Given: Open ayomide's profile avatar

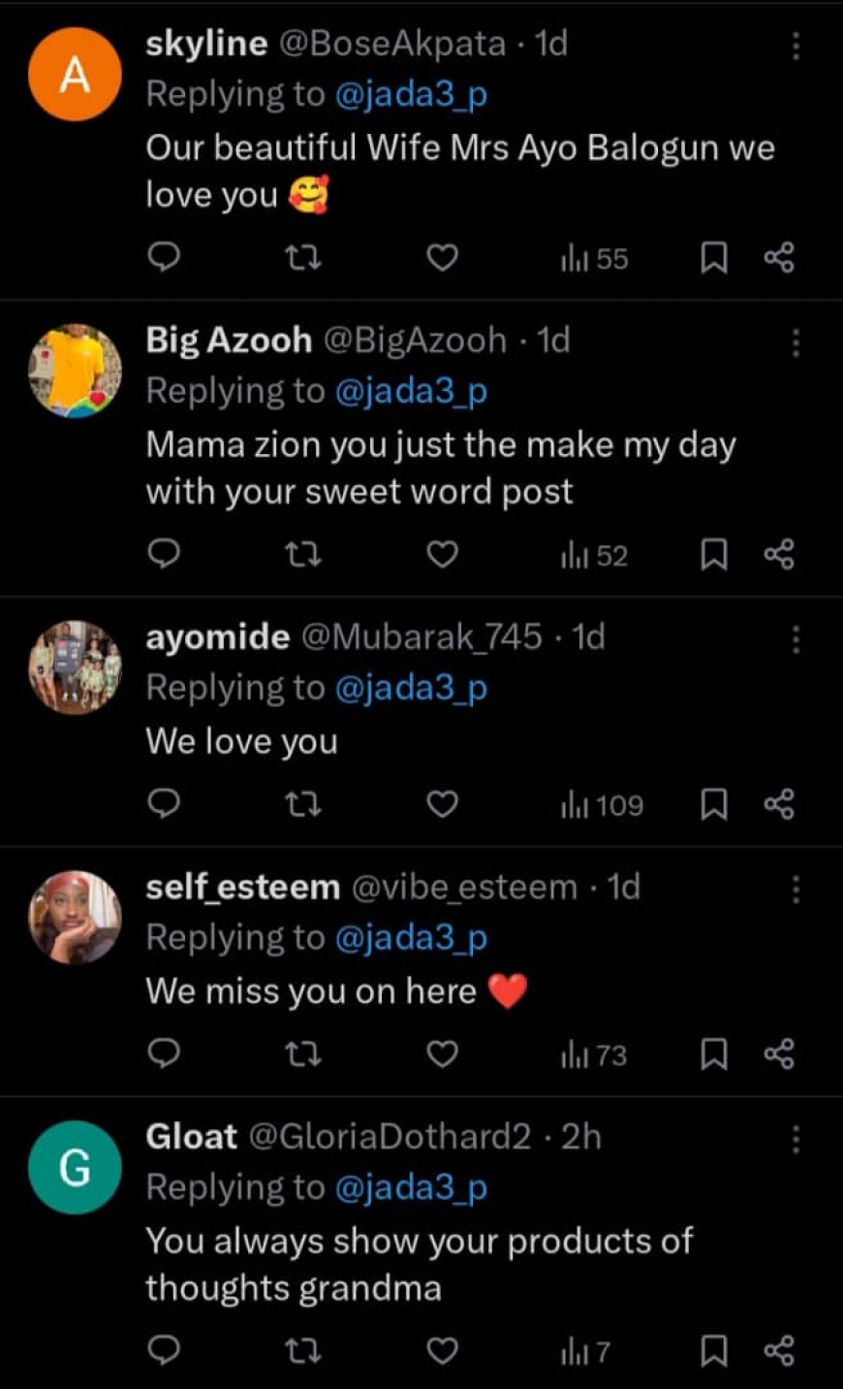Looking at the screenshot, I should click(x=76, y=667).
